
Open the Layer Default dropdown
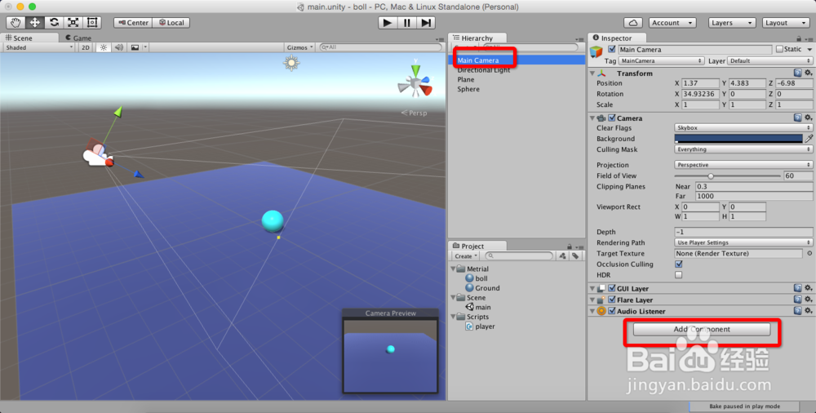pyautogui.click(x=769, y=61)
